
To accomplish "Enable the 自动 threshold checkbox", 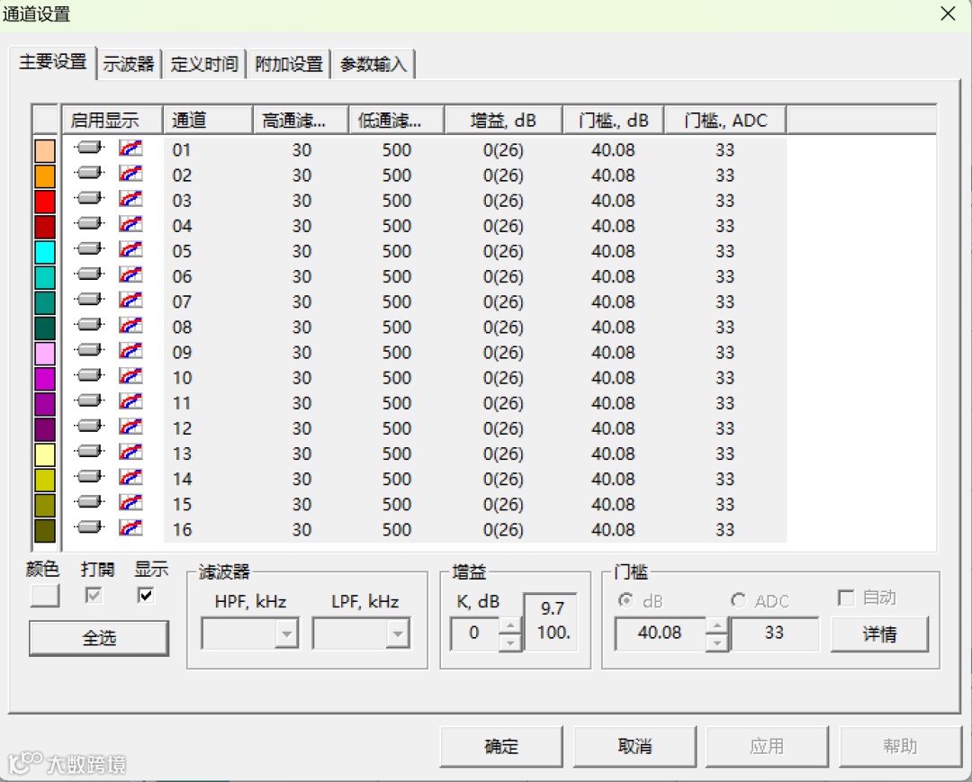I will click(845, 598).
